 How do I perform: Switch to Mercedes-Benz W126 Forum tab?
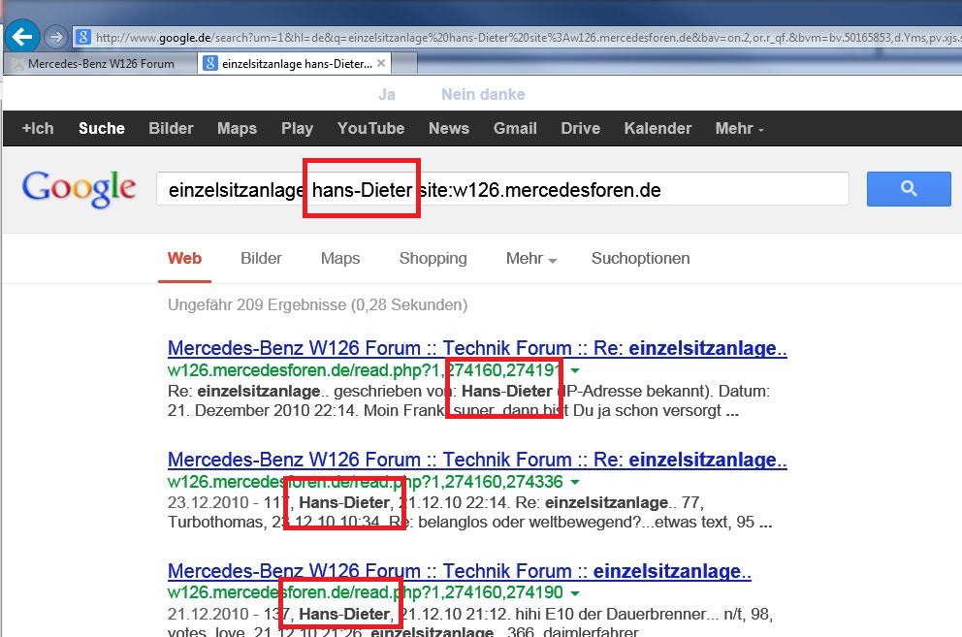(x=99, y=64)
